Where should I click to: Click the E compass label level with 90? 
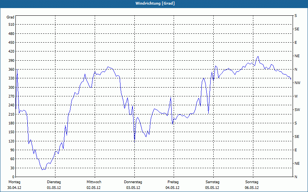(296, 150)
